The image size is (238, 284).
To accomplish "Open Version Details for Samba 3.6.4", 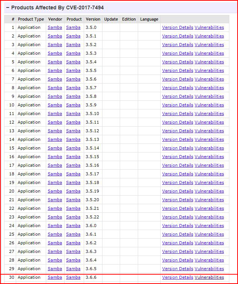I will coord(178,260).
